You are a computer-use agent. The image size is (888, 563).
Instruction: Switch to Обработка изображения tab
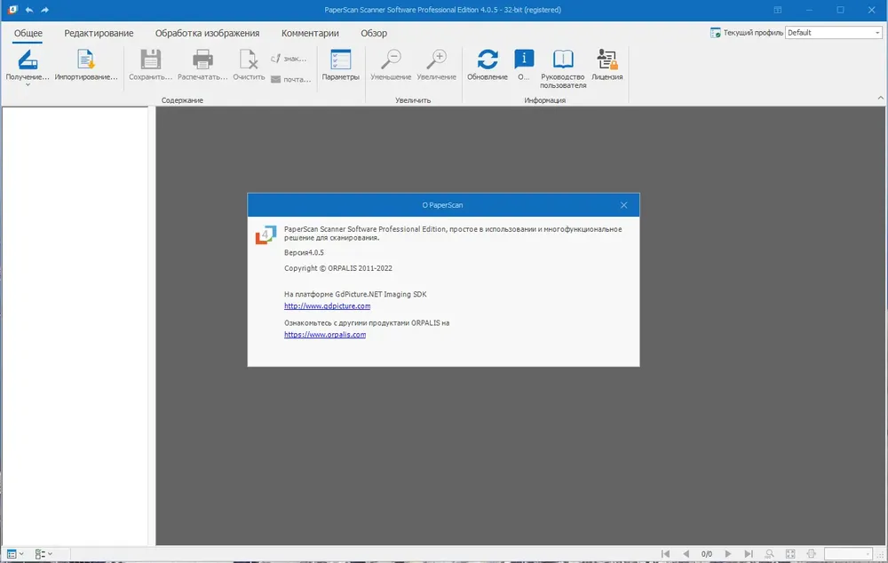[x=207, y=34]
